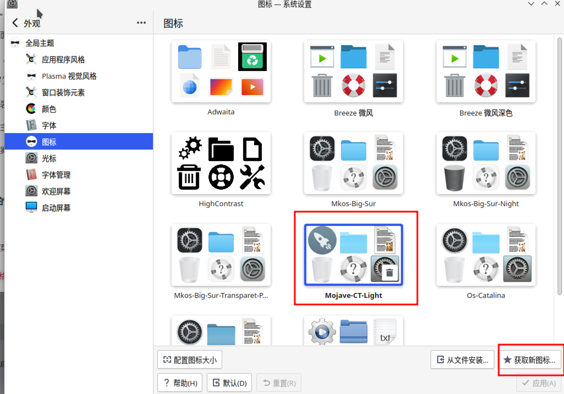This screenshot has height=394, width=564.
Task: Open the 颜色 settings page
Action: [x=79, y=109]
